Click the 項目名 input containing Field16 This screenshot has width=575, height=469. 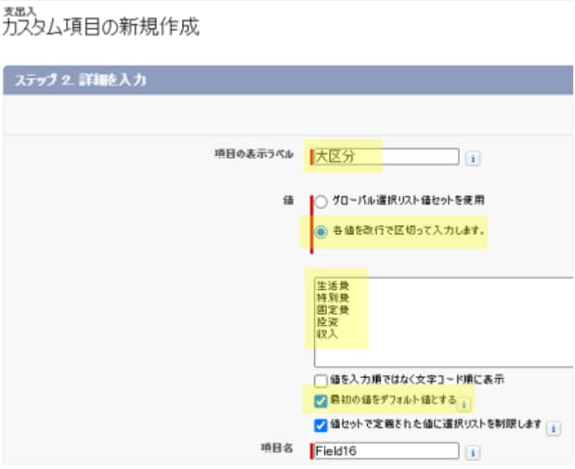pos(386,450)
